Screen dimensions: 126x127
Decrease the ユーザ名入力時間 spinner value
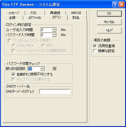pos(54,31)
